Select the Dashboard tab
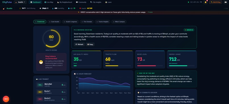The height and width of the screenshot is (104, 229). (35, 2)
